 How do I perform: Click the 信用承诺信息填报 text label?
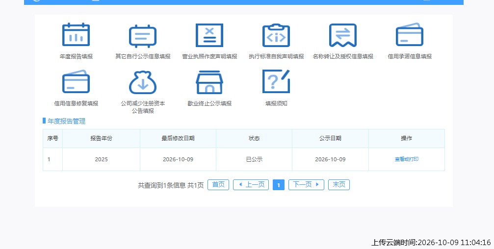(410, 56)
